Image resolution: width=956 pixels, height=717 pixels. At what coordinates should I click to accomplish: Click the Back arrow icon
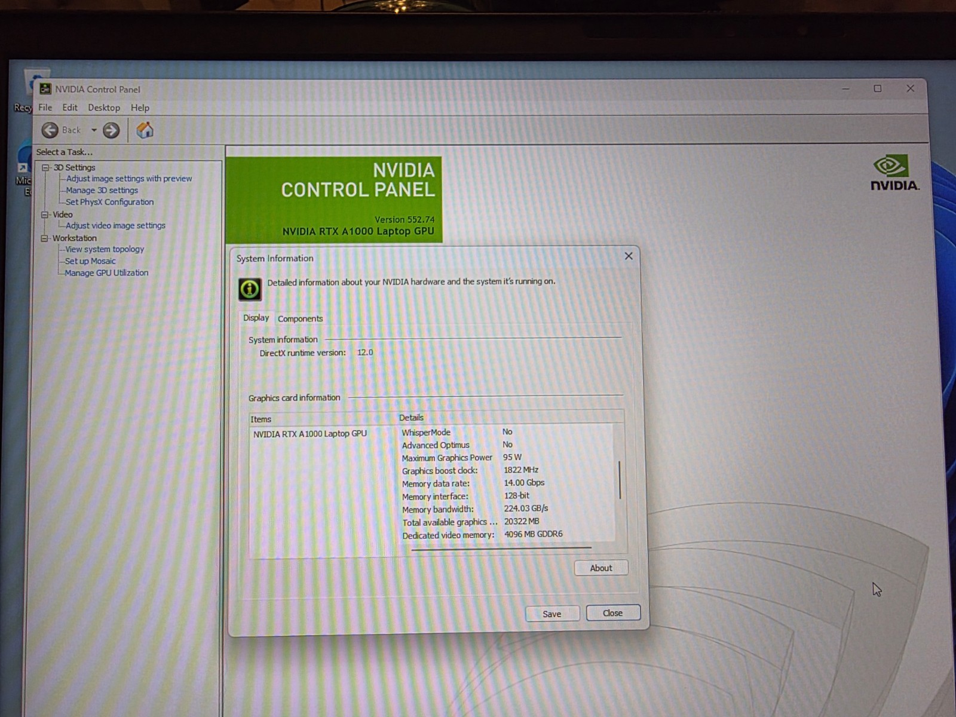click(50, 130)
